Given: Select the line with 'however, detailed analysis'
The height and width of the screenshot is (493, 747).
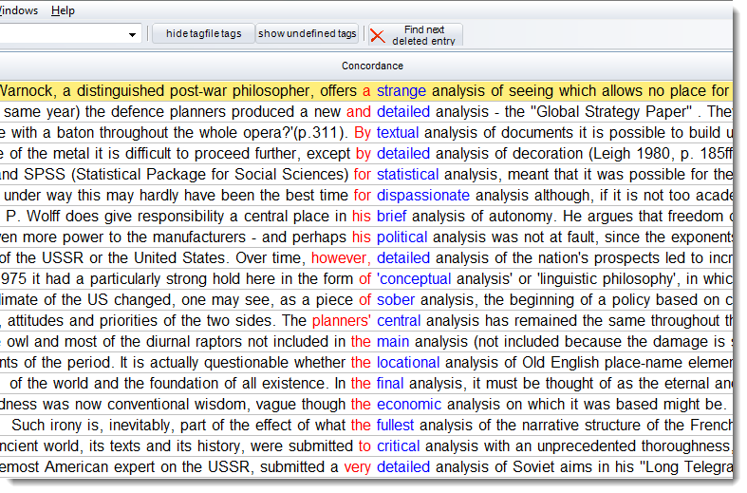Looking at the screenshot, I should point(366,258).
